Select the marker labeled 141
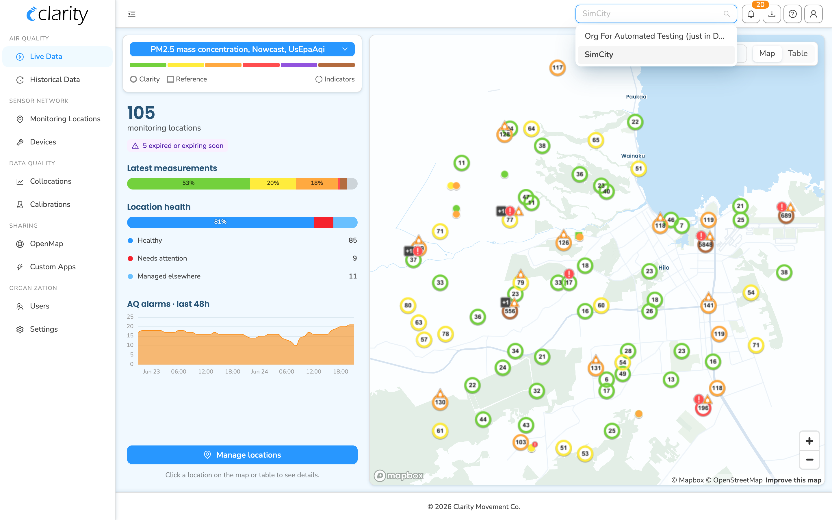 708,305
